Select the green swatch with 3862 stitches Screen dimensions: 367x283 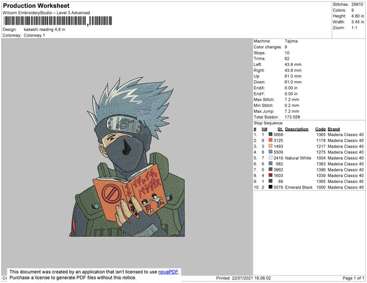pyautogui.click(x=270, y=170)
